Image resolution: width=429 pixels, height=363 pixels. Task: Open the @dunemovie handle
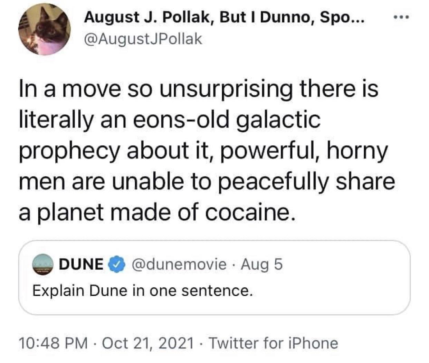click(x=179, y=265)
